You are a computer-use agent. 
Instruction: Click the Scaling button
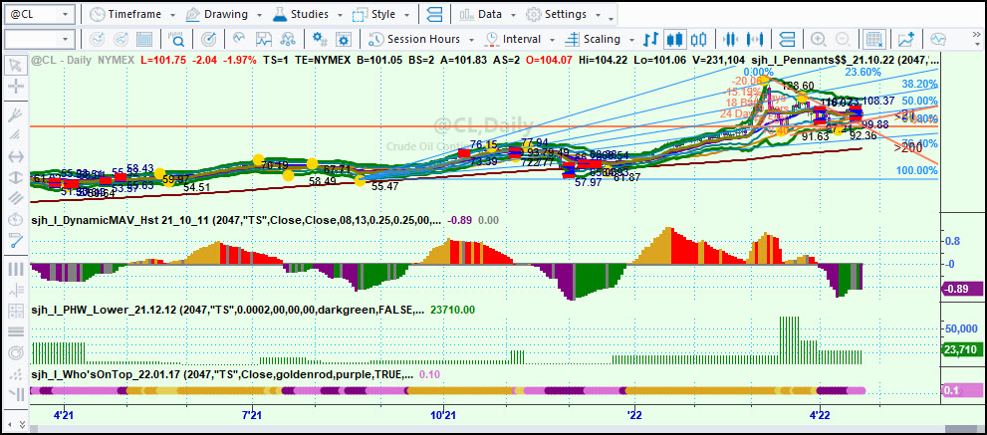593,39
